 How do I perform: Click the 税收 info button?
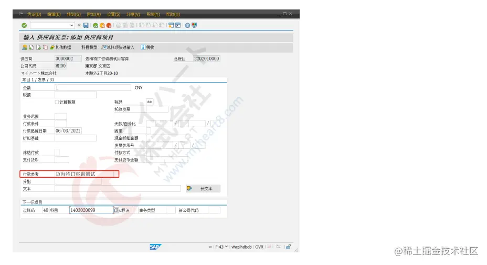coord(147,47)
